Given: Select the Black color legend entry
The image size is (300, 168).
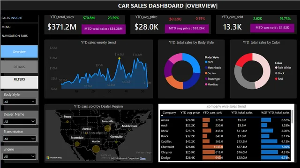Looking at the screenshot, I should 280,73.
